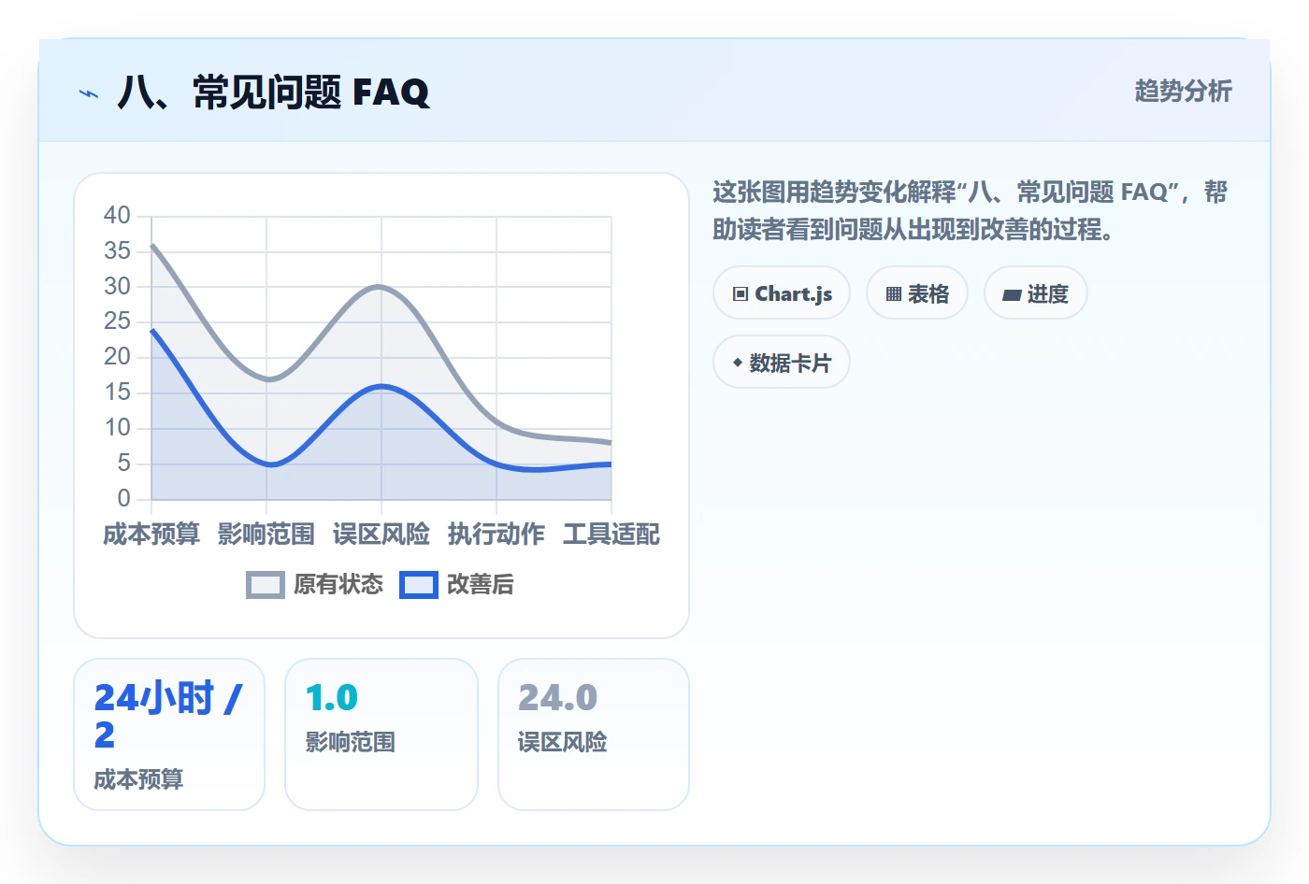Toggle the 改善后 legend item
The width and height of the screenshot is (1309, 884).
point(456,585)
